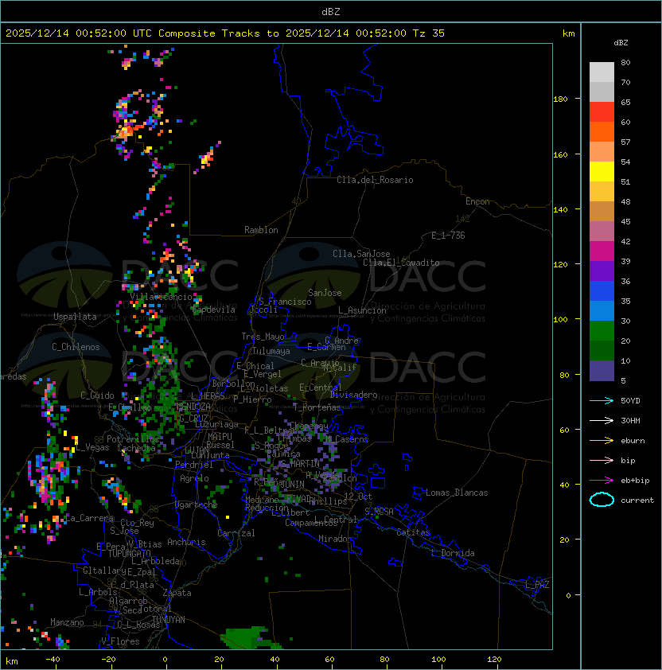Click the 'Clla.SanJose' map label
The width and height of the screenshot is (662, 670).
tap(361, 254)
